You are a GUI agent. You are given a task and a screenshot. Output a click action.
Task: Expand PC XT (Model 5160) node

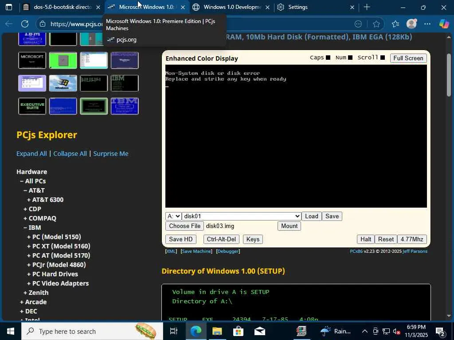tap(59, 246)
